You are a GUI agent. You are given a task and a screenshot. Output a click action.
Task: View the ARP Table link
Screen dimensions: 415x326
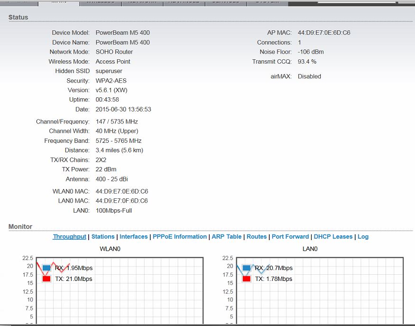[x=227, y=236]
